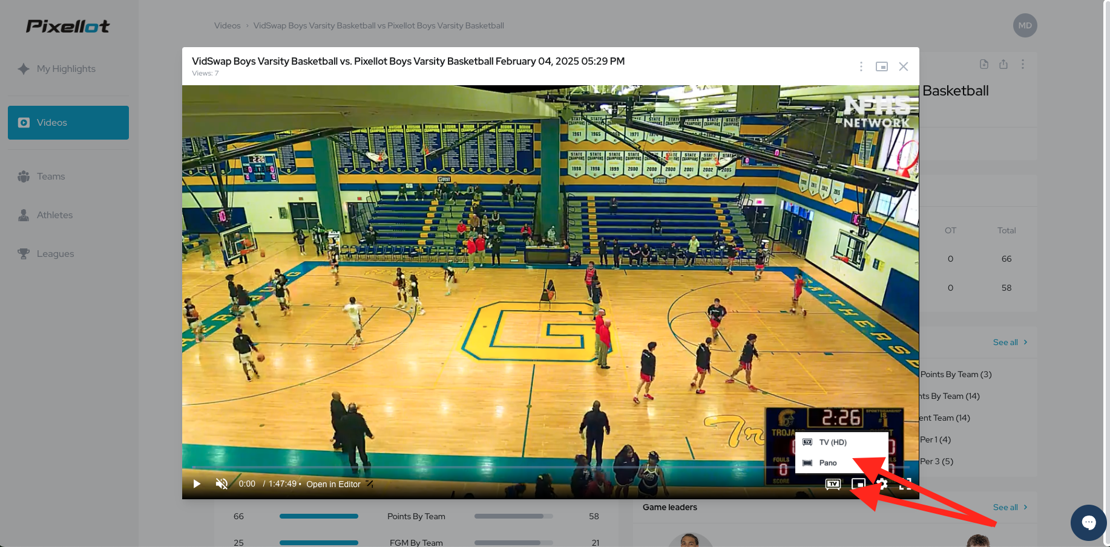Click the total score 66
This screenshot has height=547, width=1110.
pyautogui.click(x=1007, y=259)
